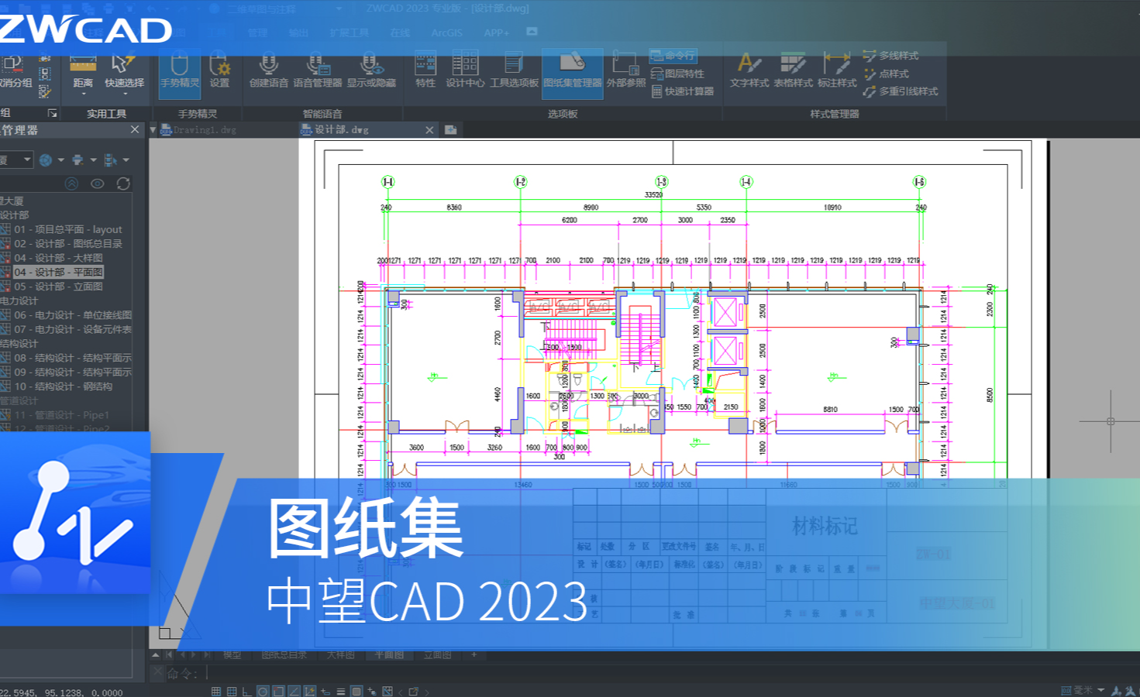Open External References (外部参照) palette
This screenshot has height=697, width=1140.
(625, 70)
